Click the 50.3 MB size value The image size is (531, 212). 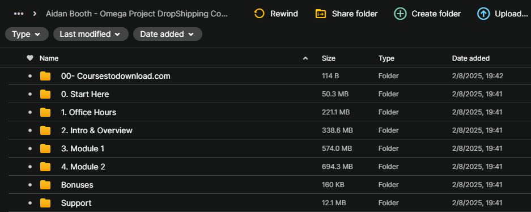(335, 94)
